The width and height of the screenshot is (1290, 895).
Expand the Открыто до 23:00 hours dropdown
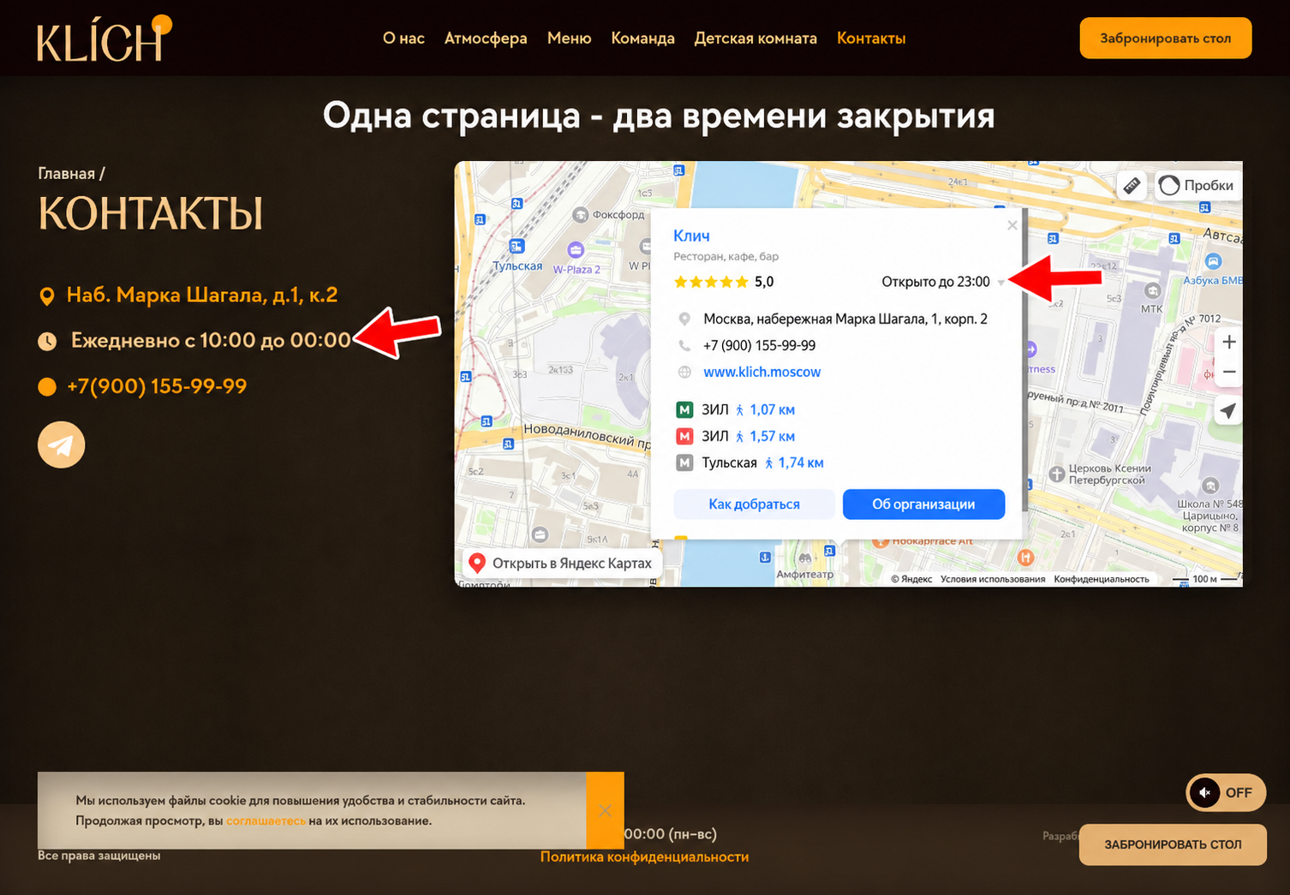pos(1001,283)
